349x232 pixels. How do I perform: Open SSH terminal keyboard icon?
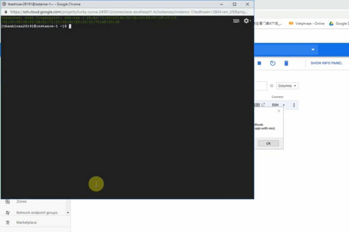click(236, 21)
